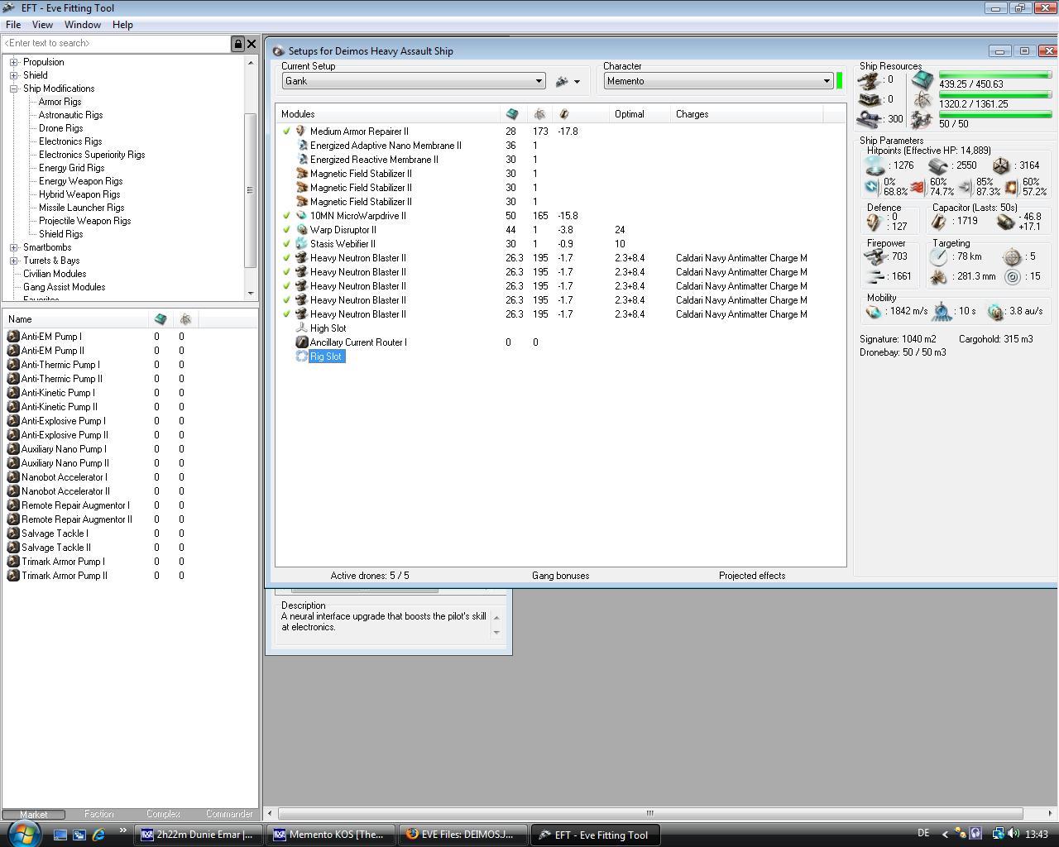
Task: Sort by the Charges column header
Action: click(746, 114)
